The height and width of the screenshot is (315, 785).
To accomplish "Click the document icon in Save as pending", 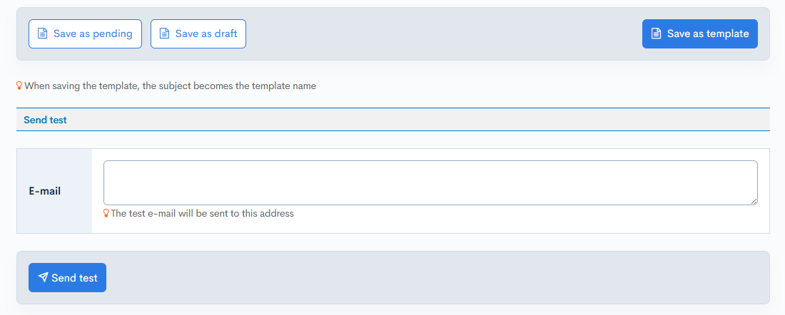I will point(42,33).
